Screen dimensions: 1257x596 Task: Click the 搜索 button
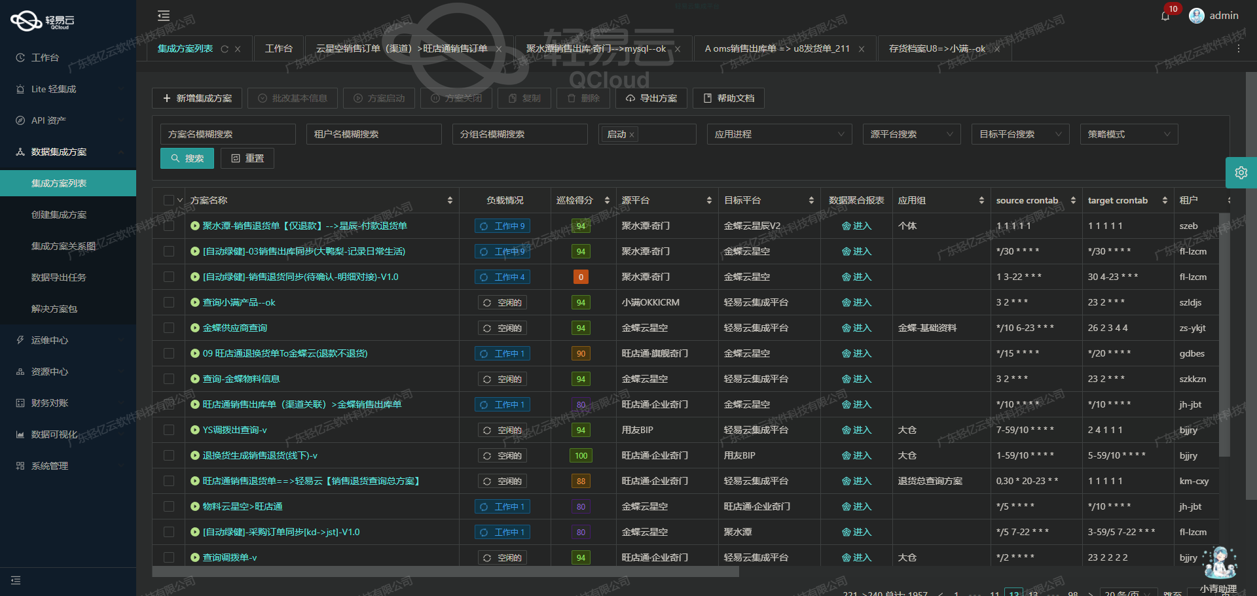pyautogui.click(x=187, y=158)
